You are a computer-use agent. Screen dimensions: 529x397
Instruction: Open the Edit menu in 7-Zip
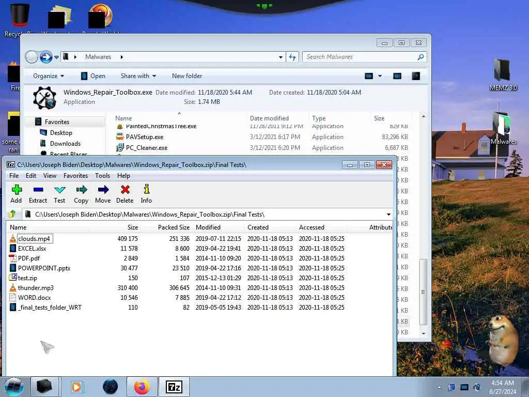(30, 176)
